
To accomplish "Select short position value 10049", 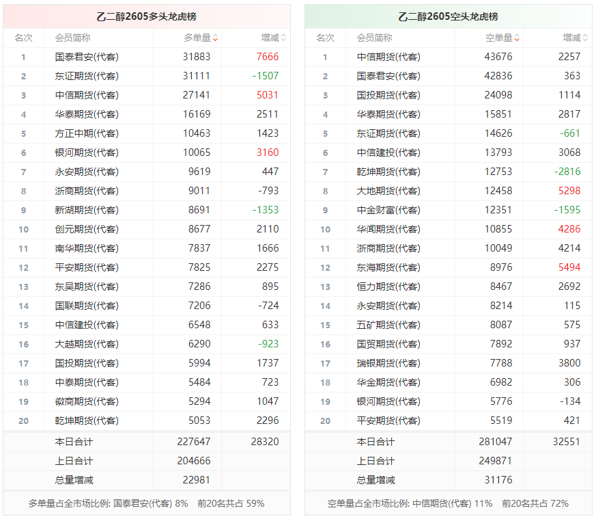I will point(498,248).
